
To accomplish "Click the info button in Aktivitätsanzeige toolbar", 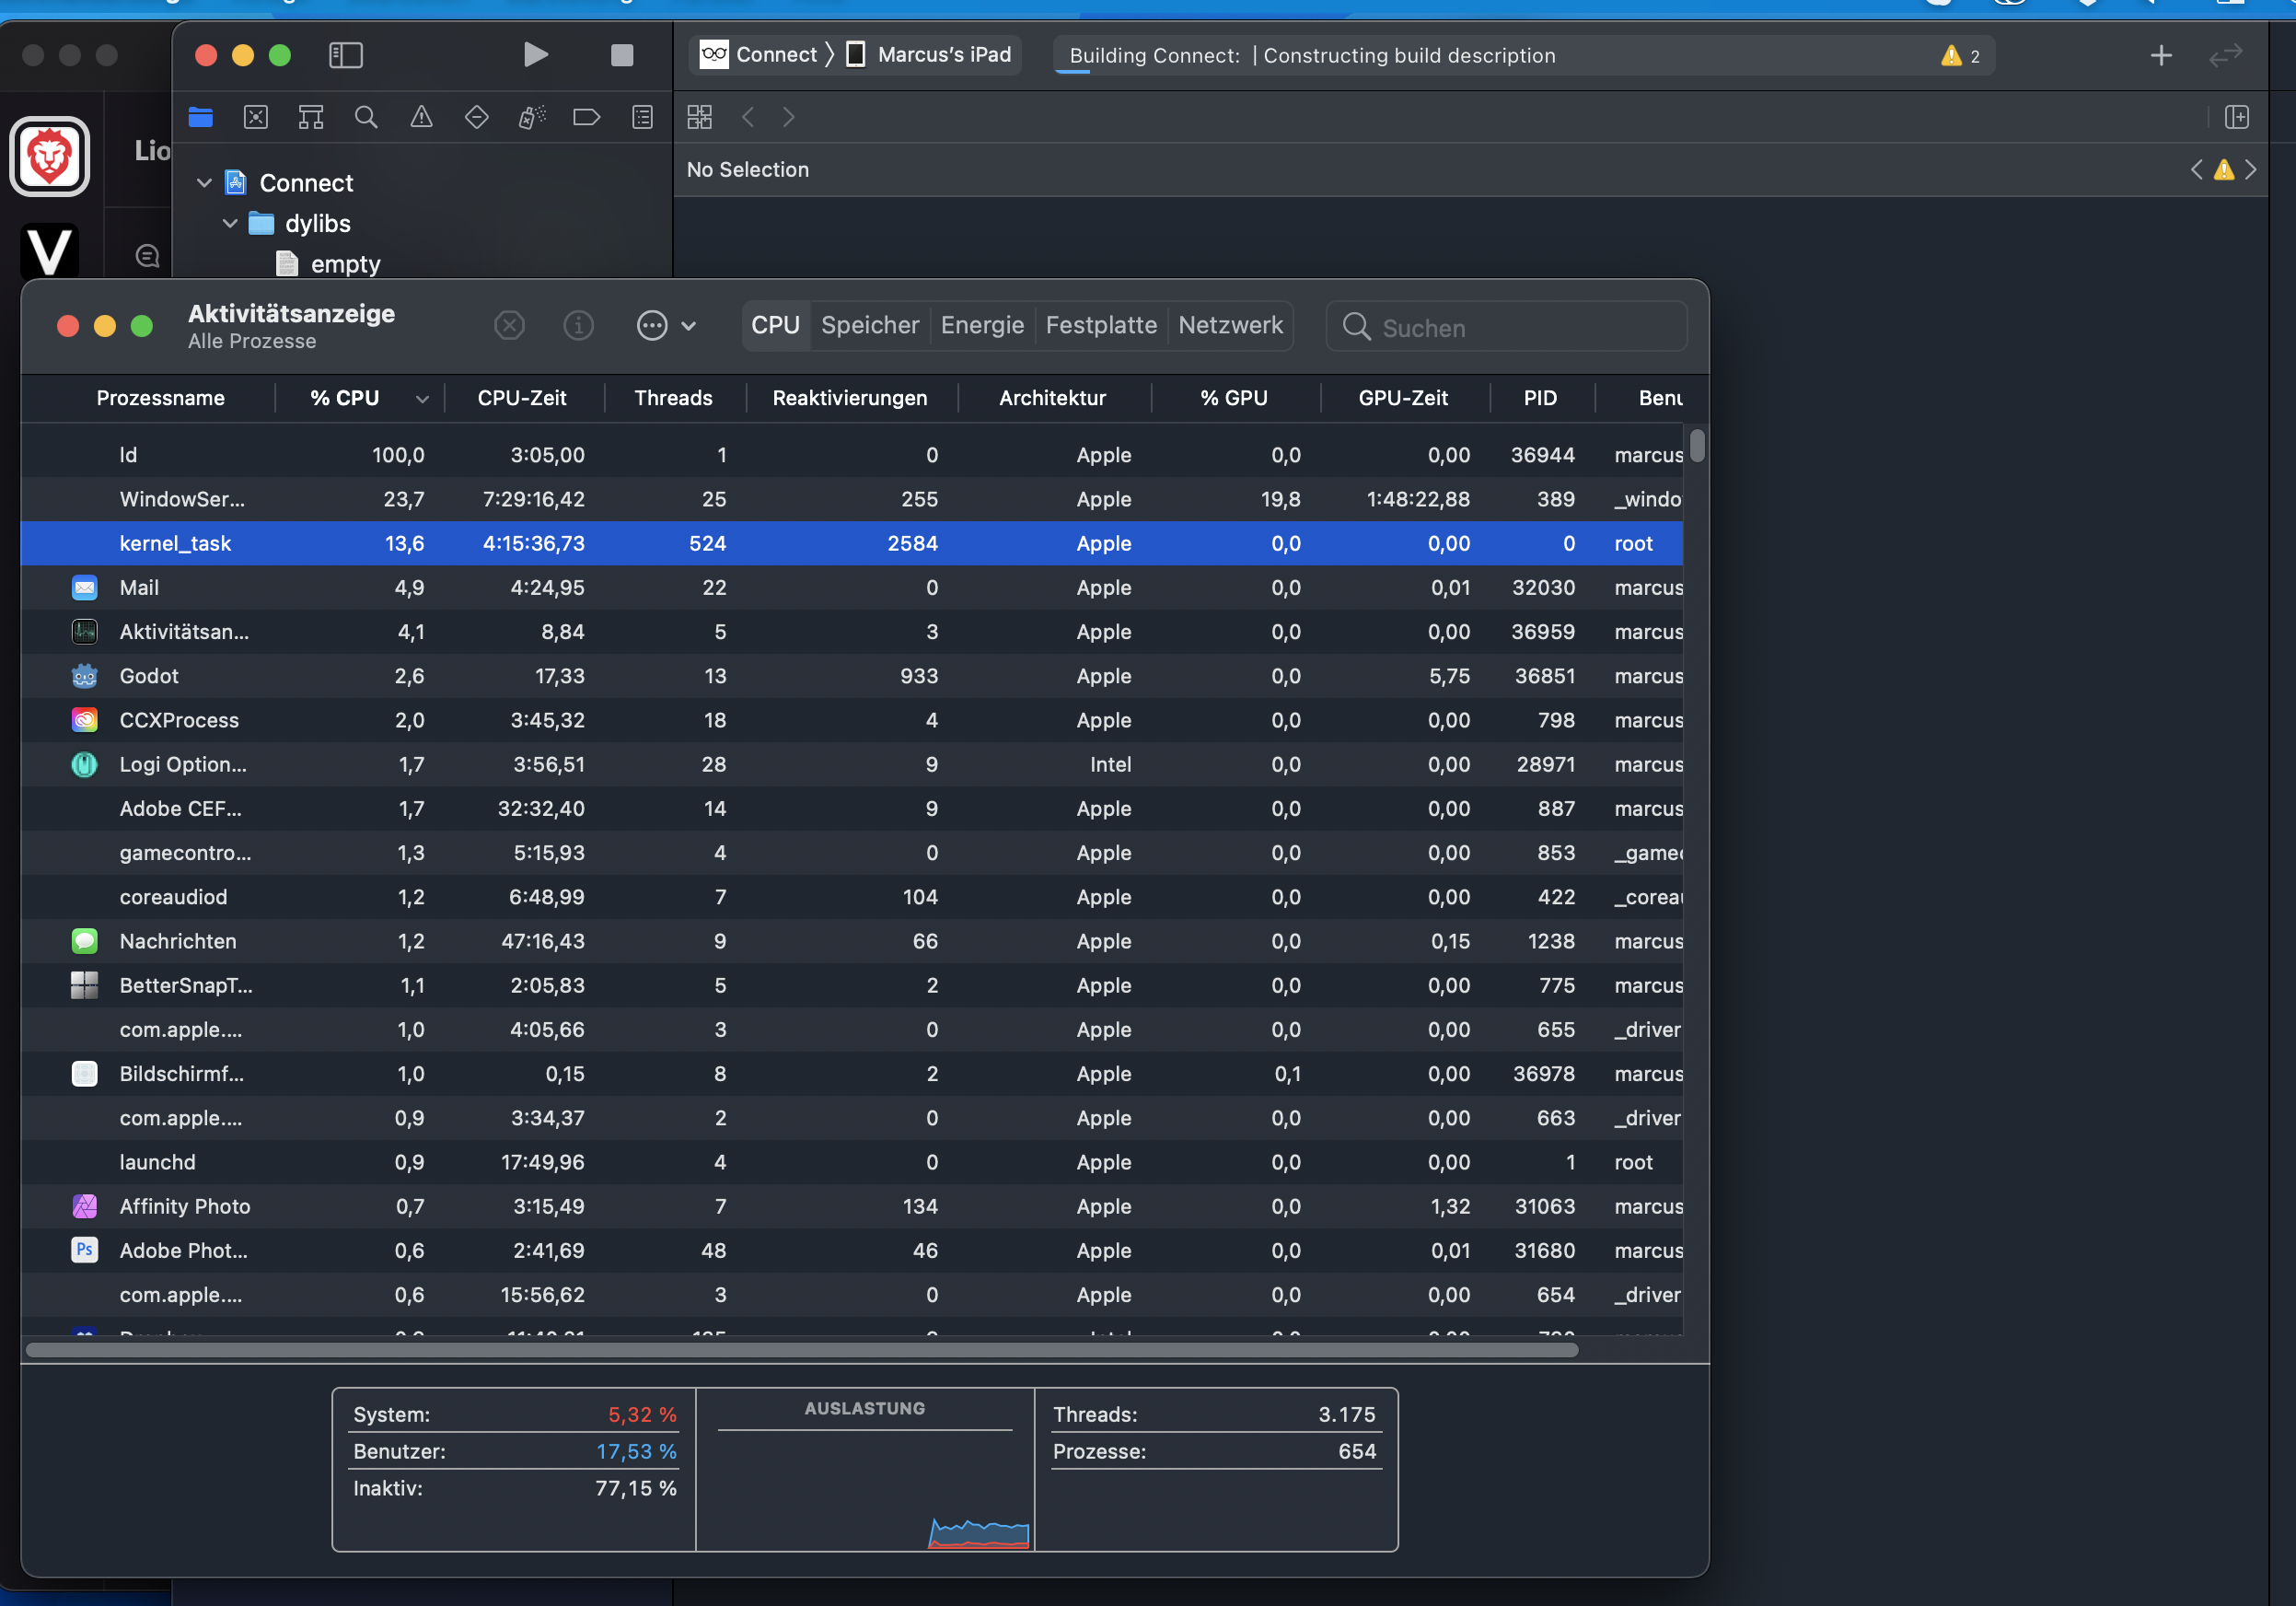I will click(x=578, y=325).
